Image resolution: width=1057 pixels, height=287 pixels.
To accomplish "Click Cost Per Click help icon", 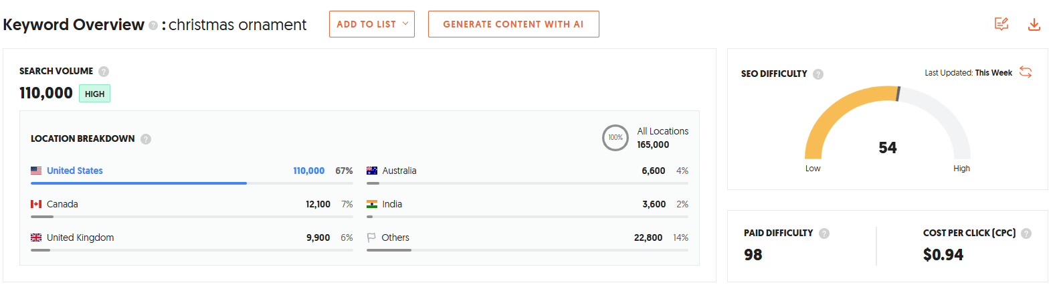I will click(x=1026, y=233).
